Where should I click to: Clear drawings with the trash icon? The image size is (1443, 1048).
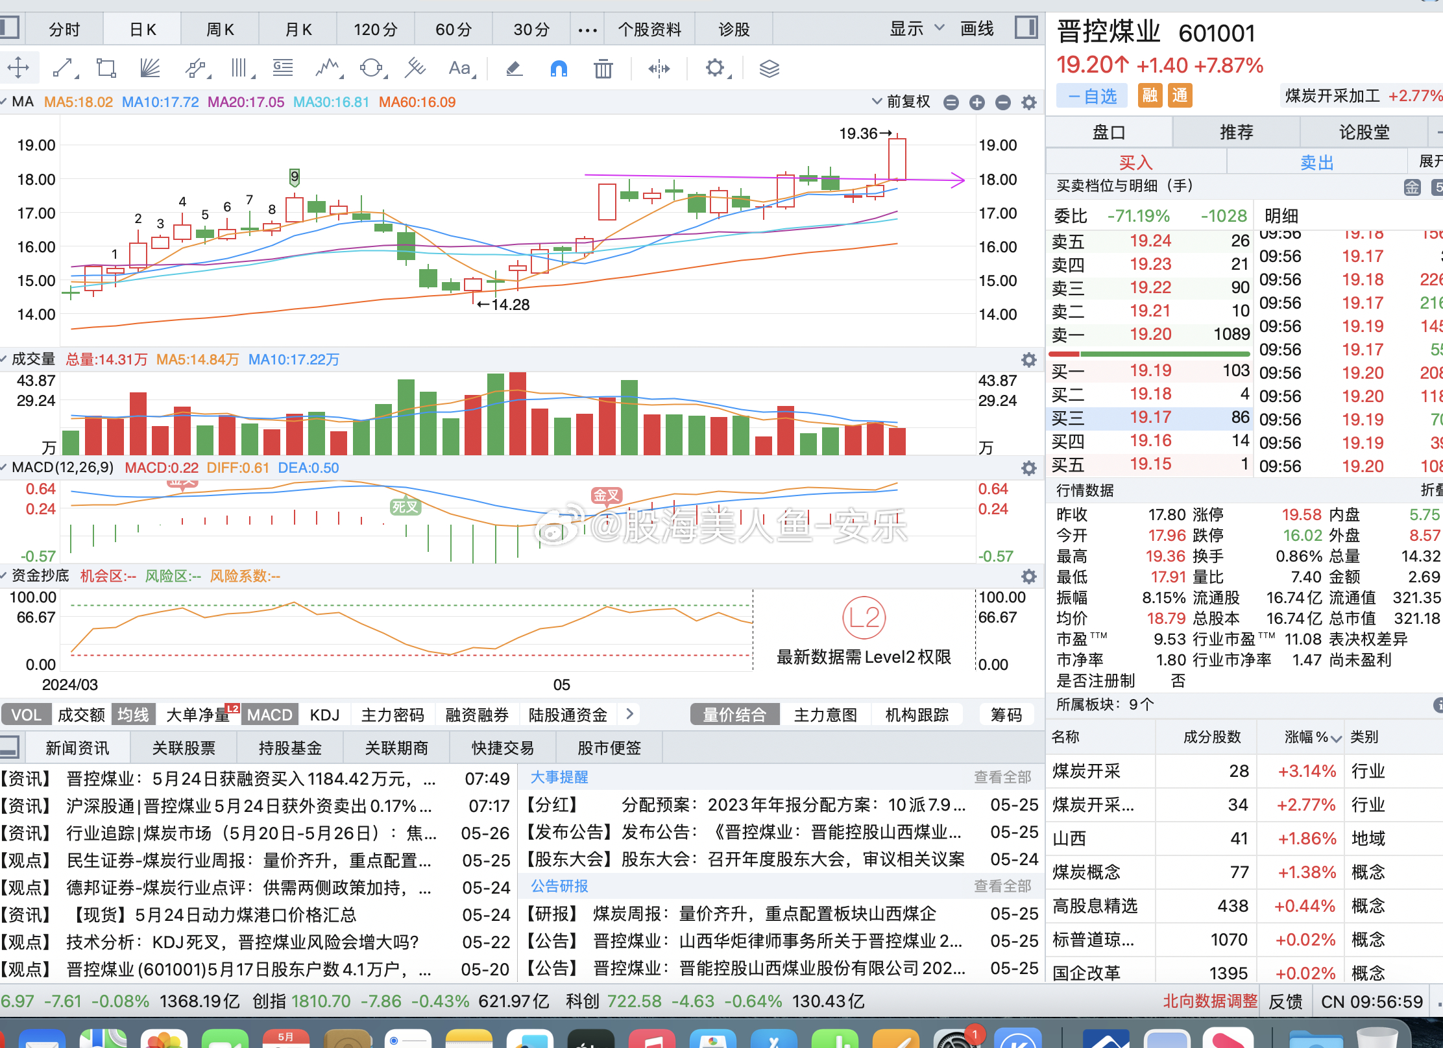[x=603, y=68]
